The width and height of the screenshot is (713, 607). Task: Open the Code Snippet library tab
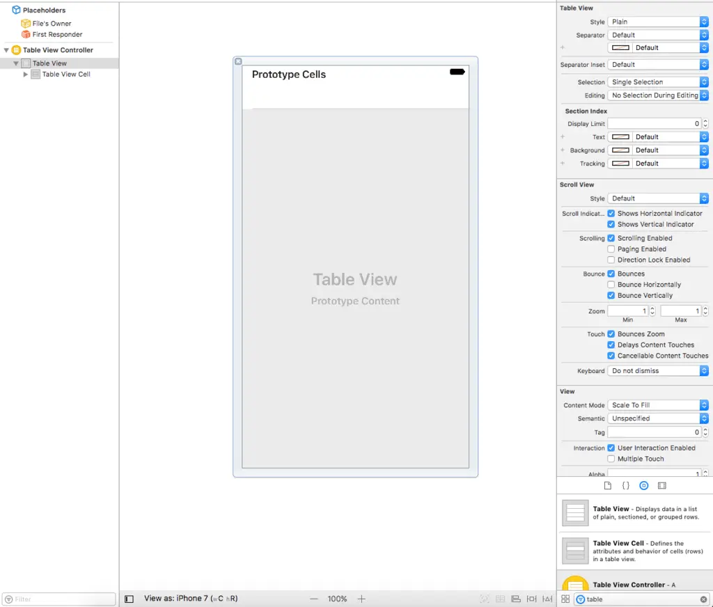[625, 485]
